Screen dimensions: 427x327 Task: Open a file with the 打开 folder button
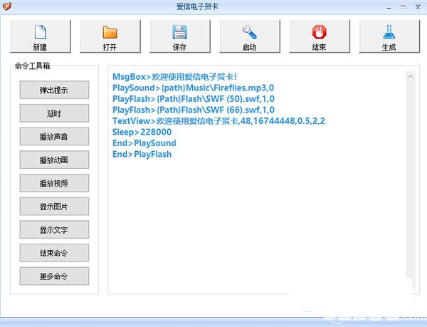110,36
